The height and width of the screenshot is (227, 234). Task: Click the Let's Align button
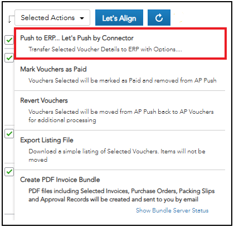(x=119, y=18)
